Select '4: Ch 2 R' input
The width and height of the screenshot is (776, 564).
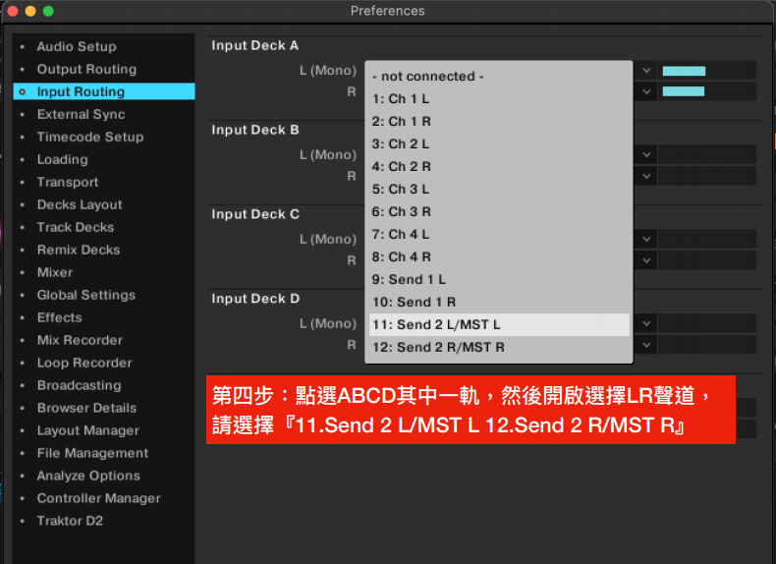tap(499, 166)
